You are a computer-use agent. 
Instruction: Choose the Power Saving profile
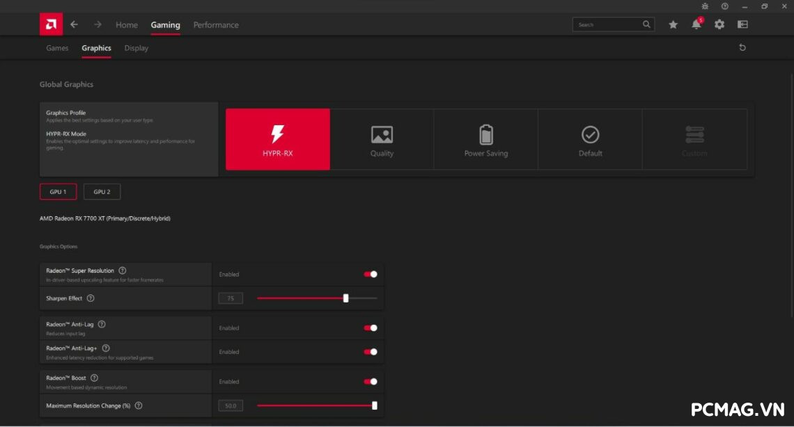pos(486,140)
